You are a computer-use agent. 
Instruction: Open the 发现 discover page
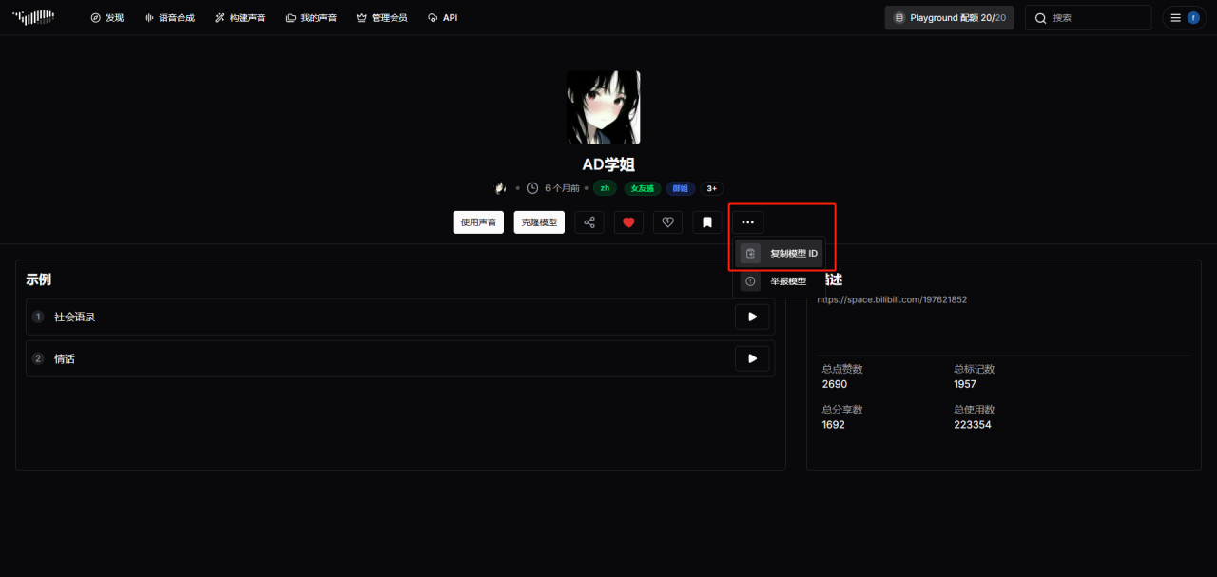coord(107,17)
